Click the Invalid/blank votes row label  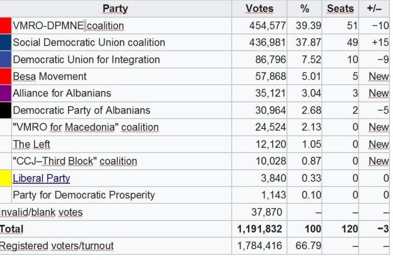(41, 212)
